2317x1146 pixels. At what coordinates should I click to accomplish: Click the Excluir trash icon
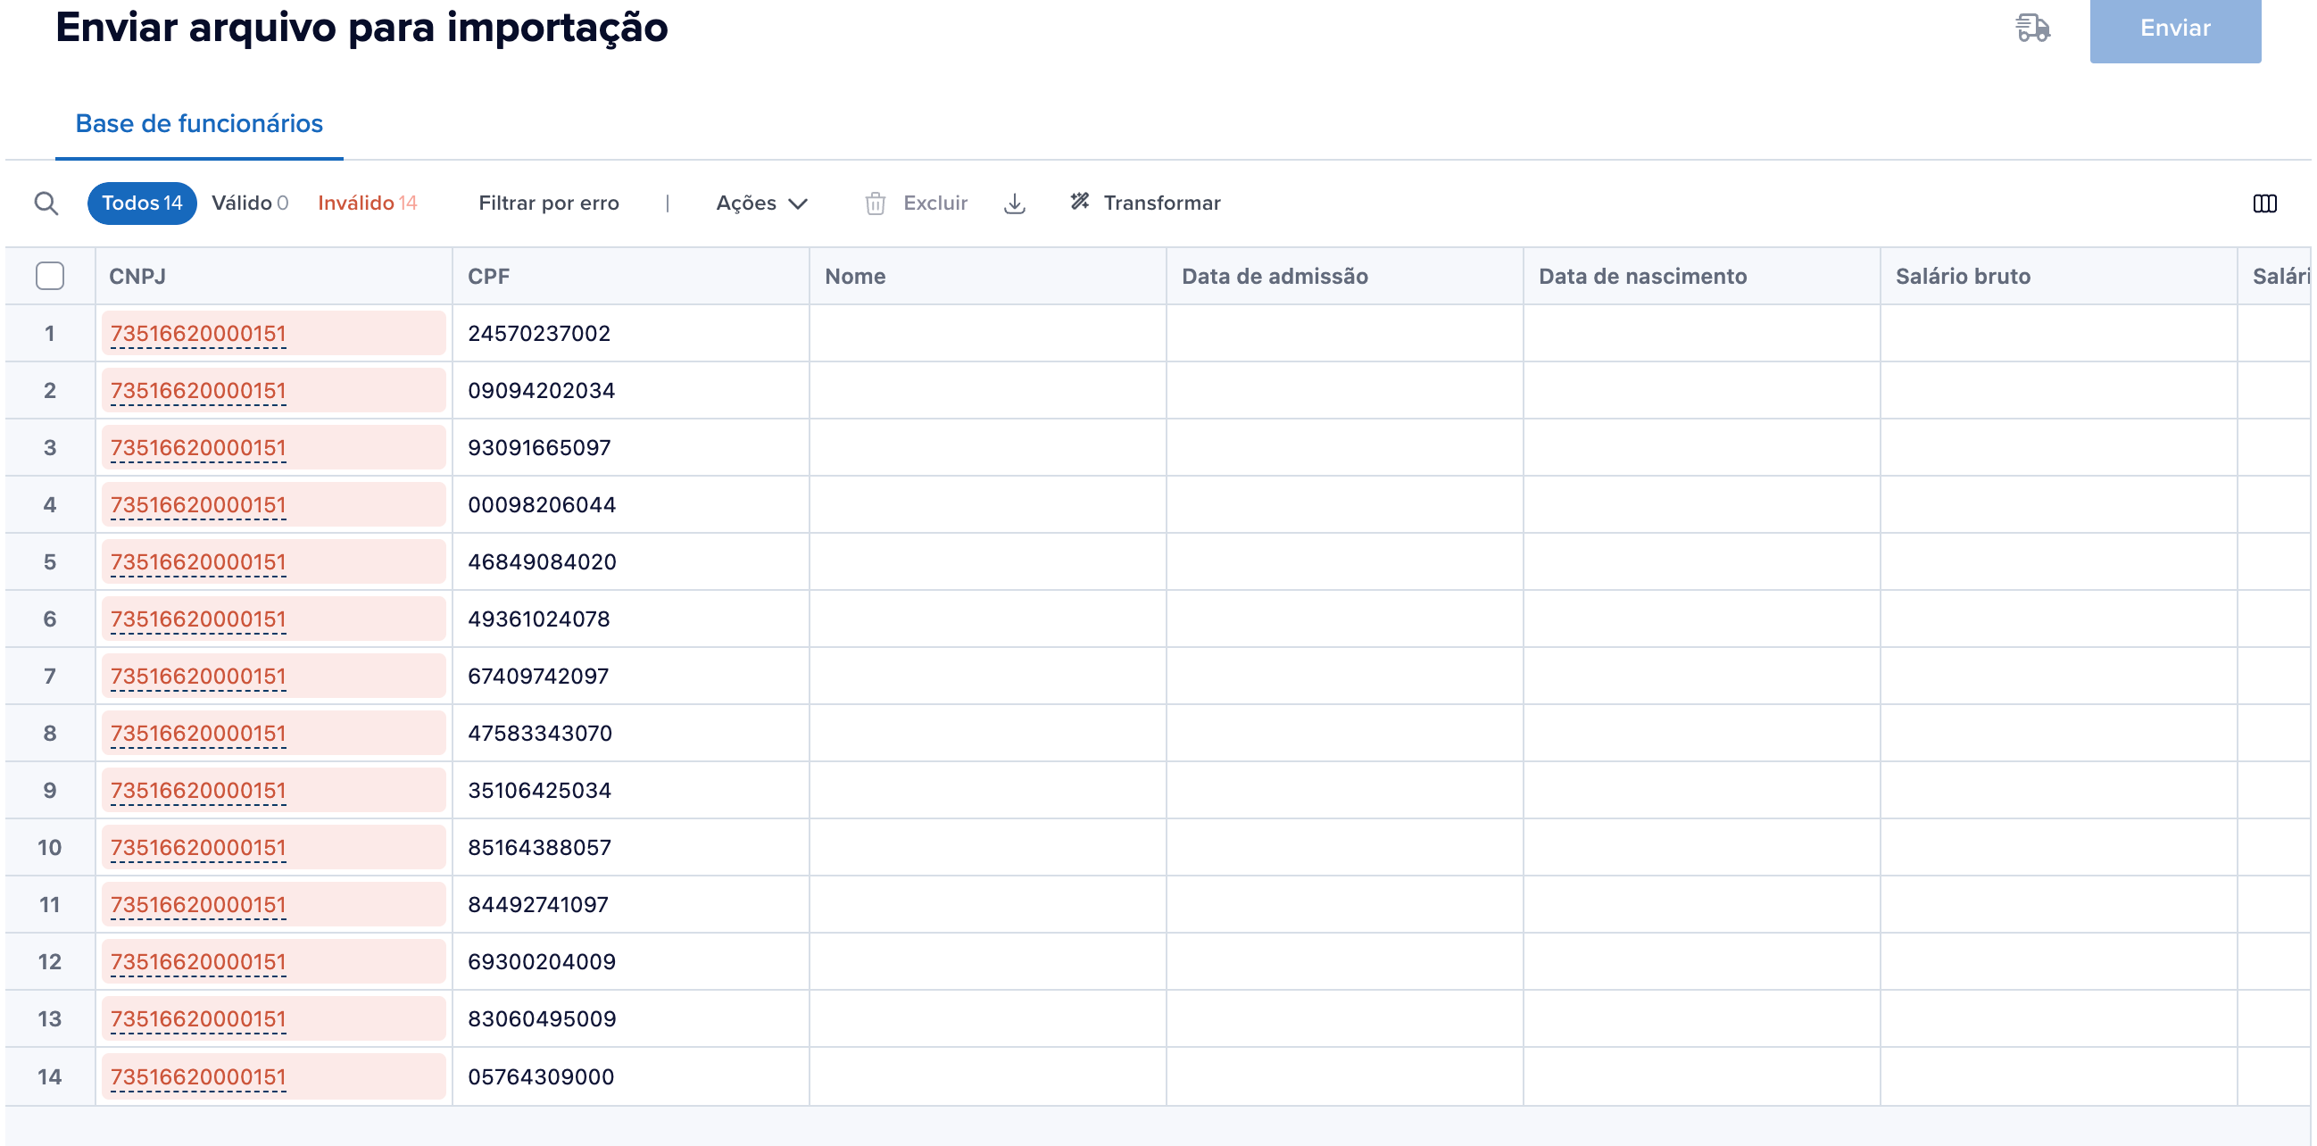(x=875, y=203)
